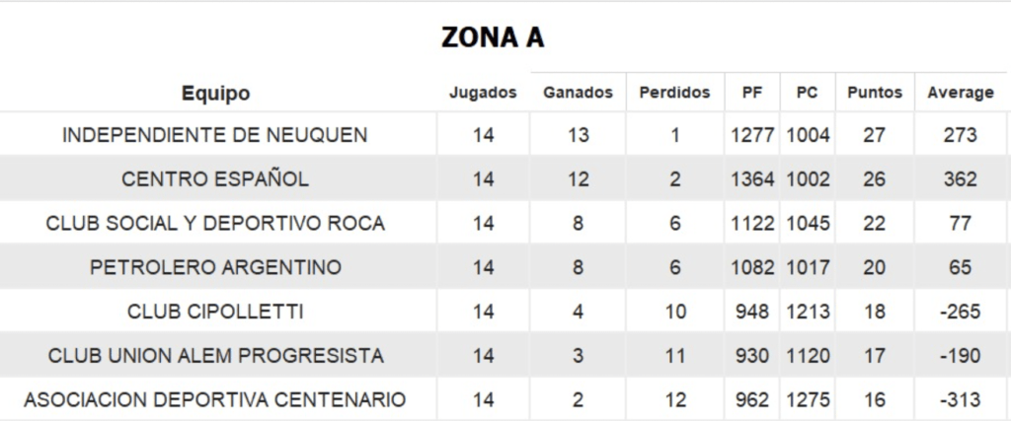The width and height of the screenshot is (1011, 421).
Task: Click the ZONA A title
Action: point(494,38)
